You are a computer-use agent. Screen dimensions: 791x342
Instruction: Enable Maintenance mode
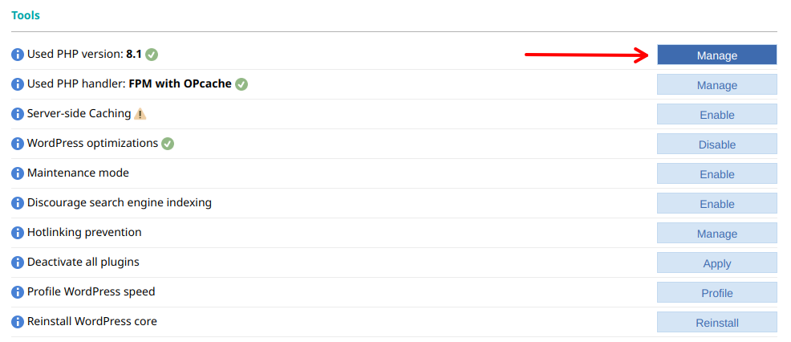716,174
